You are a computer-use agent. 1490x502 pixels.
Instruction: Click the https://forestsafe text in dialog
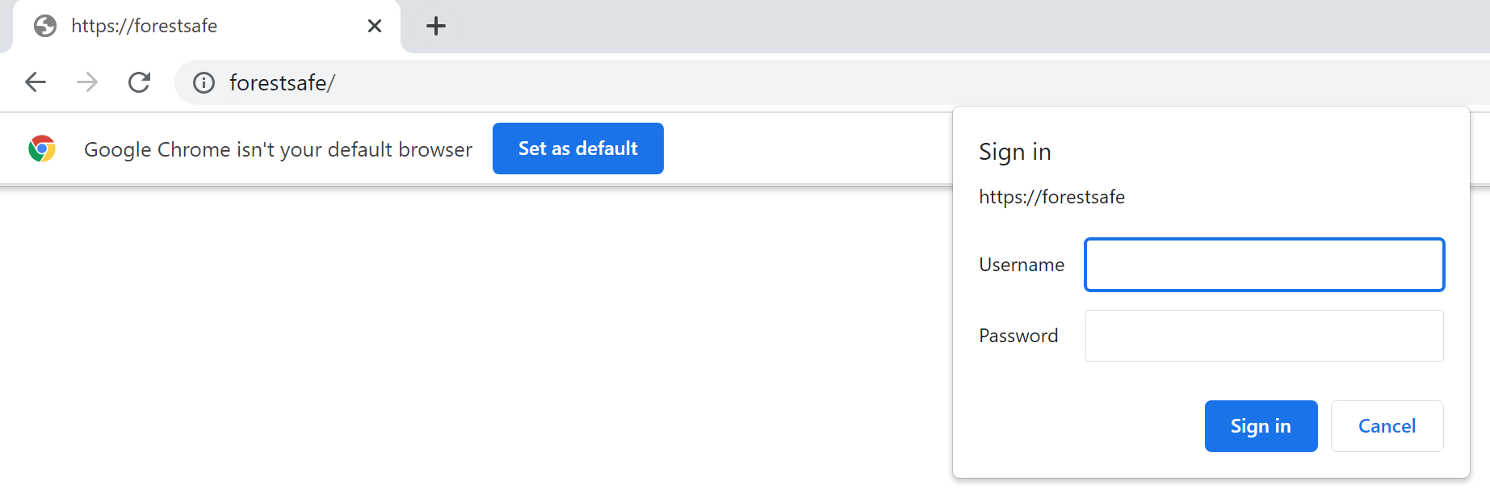coord(1051,197)
